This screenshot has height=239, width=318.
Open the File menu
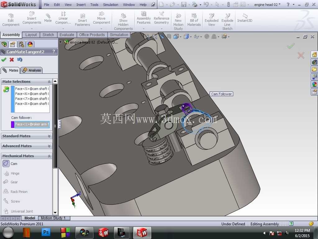point(47,4)
